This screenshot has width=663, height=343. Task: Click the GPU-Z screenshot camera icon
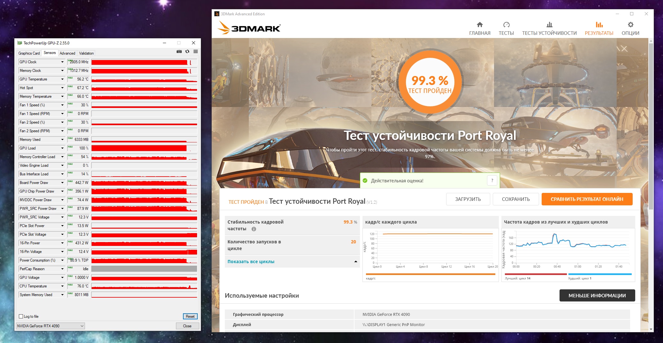[x=179, y=51]
